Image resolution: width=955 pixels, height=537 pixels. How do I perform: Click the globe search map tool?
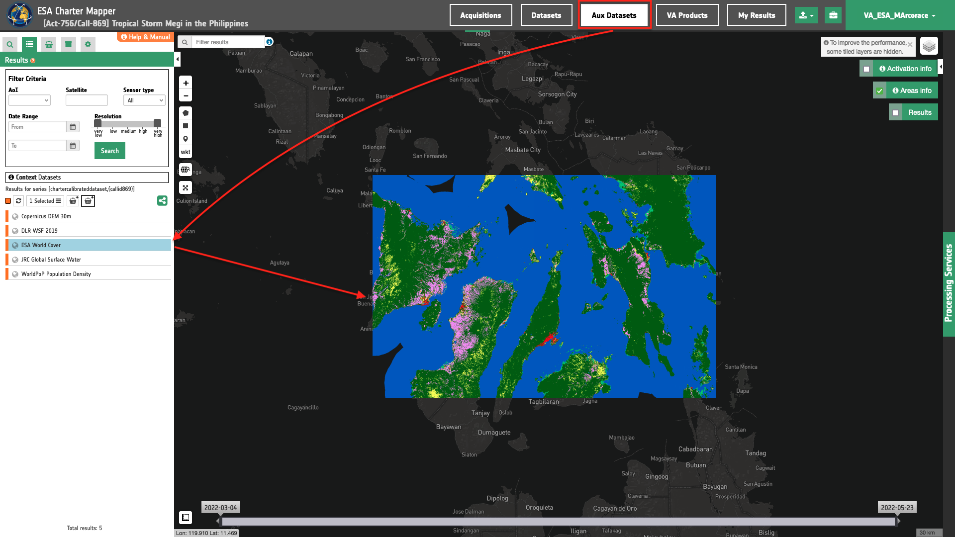coord(186,170)
